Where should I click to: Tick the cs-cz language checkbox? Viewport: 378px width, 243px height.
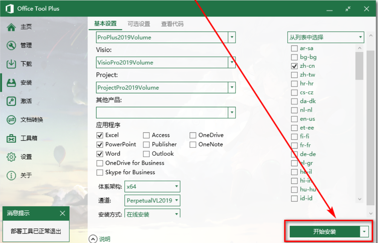coord(294,93)
